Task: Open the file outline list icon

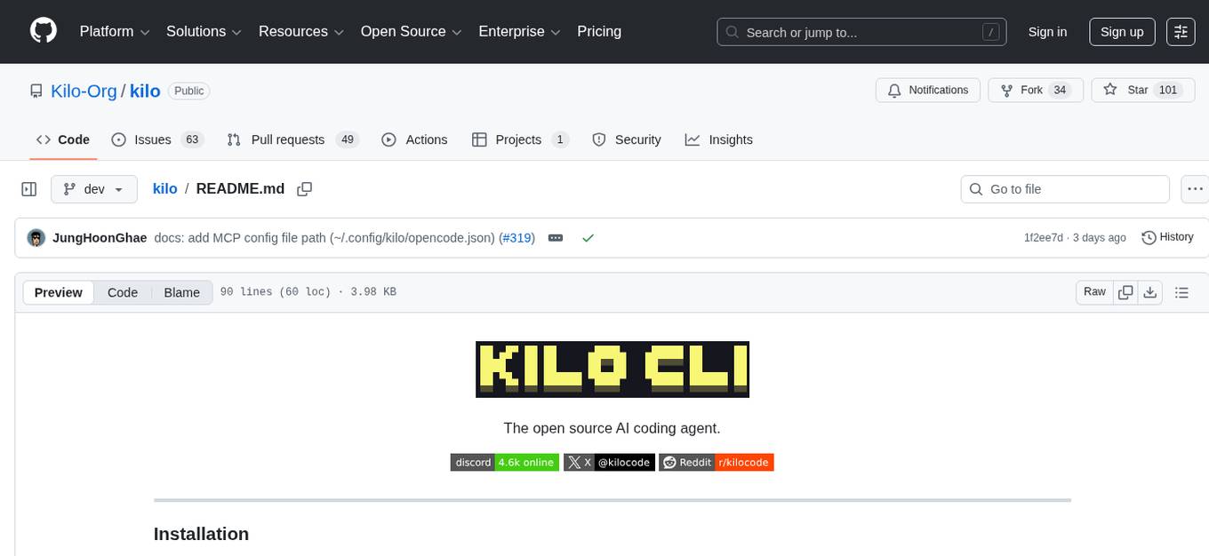Action: pyautogui.click(x=1182, y=291)
